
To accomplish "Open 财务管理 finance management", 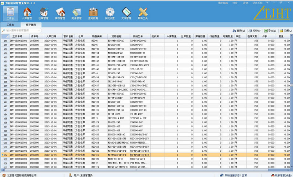I will 77,13.
